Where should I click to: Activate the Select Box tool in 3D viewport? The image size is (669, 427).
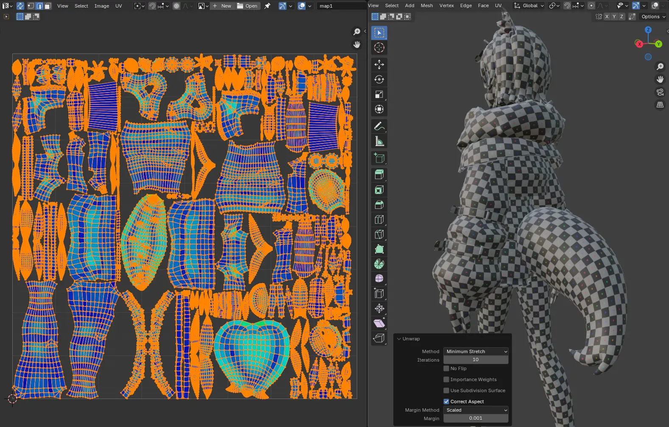tap(379, 33)
